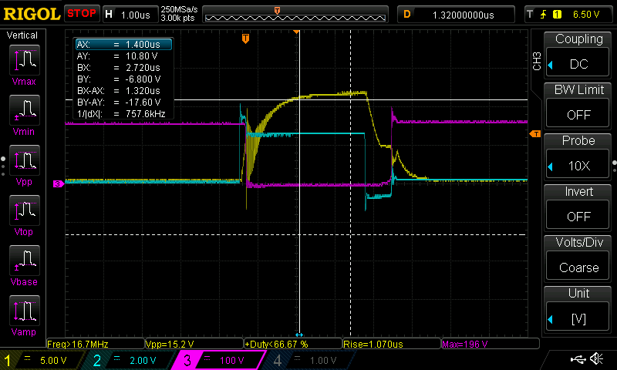Click the BY-AY = -17.60 V readout

pos(119,103)
